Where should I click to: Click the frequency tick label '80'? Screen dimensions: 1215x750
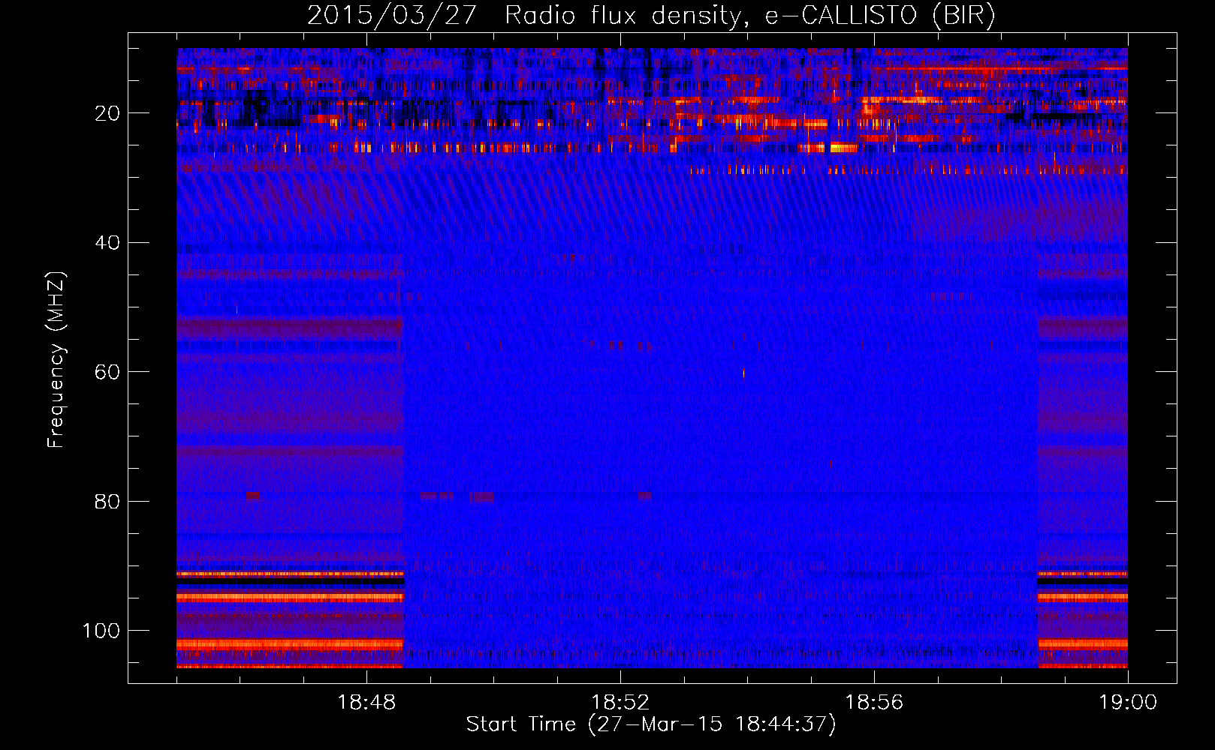tap(108, 501)
